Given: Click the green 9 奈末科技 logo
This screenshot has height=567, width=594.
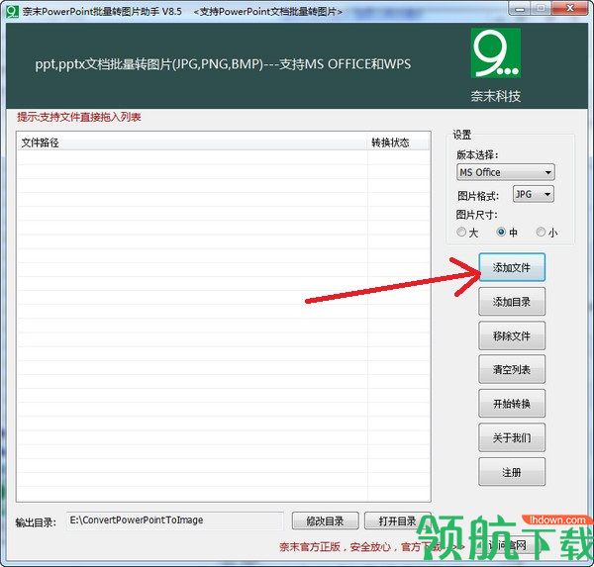Looking at the screenshot, I should (496, 53).
